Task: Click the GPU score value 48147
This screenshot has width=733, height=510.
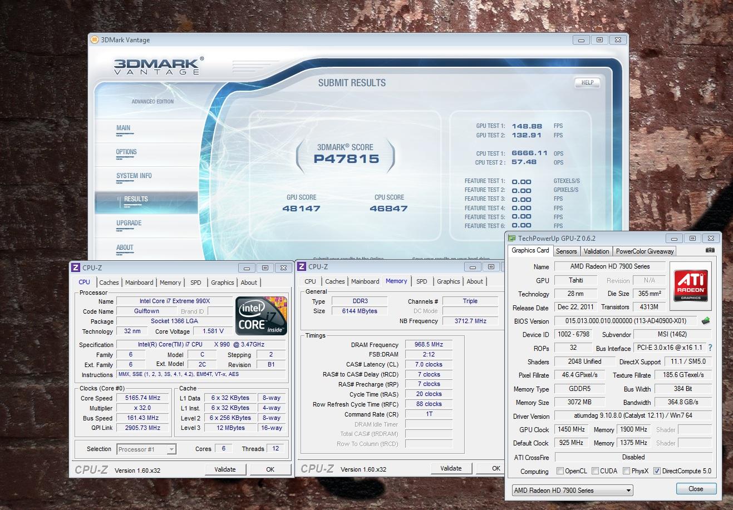Action: point(301,209)
